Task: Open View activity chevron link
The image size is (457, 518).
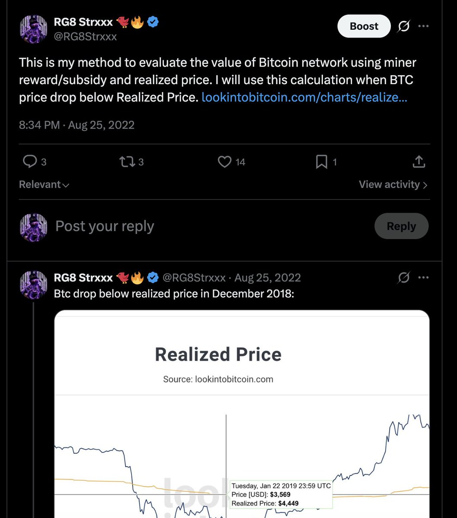Action: pyautogui.click(x=393, y=184)
